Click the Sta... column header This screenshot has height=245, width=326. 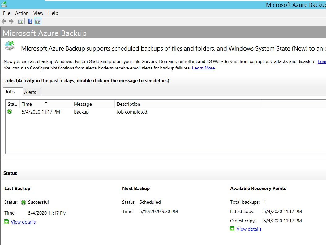point(12,104)
